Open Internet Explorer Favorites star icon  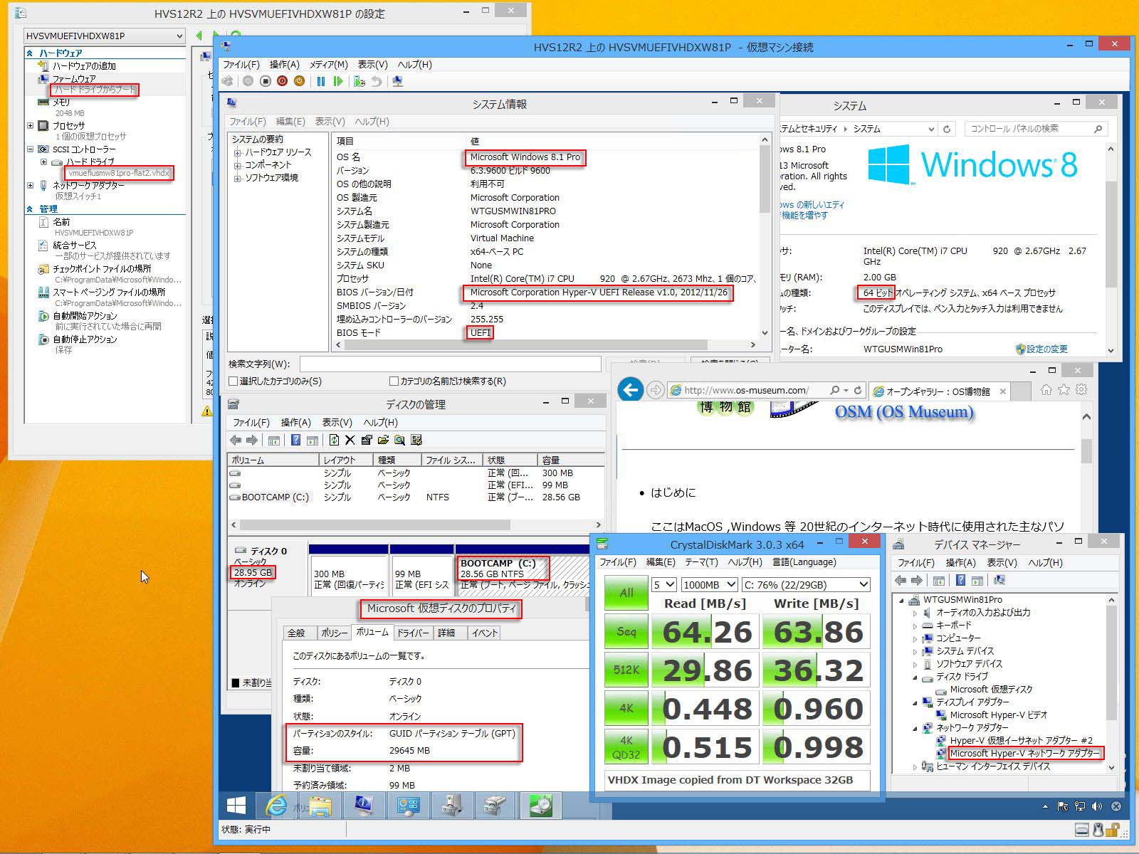[x=1064, y=389]
